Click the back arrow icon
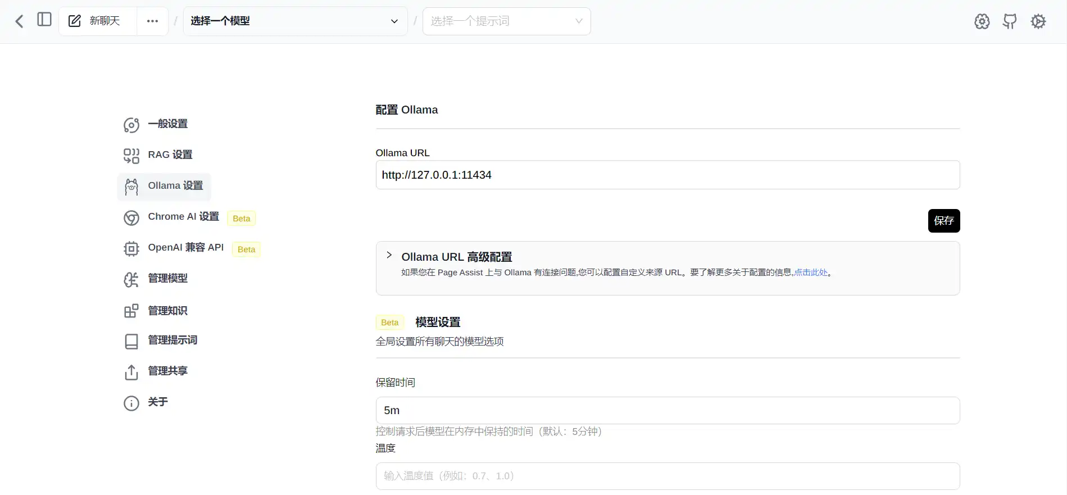Screen dimensions: 1067x495 19,21
